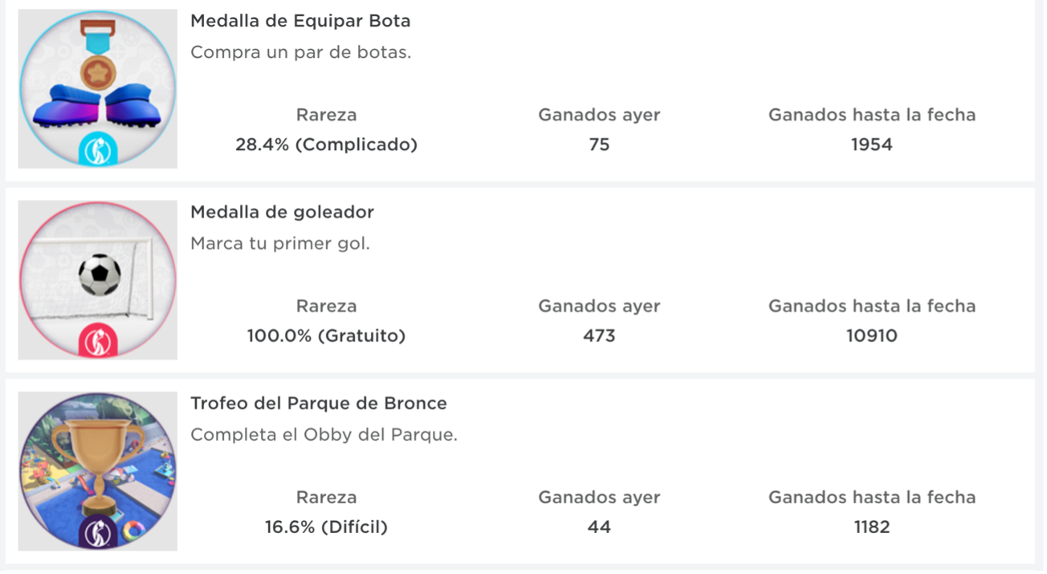
Task: Click the Compra un par de botas description
Action: point(301,52)
